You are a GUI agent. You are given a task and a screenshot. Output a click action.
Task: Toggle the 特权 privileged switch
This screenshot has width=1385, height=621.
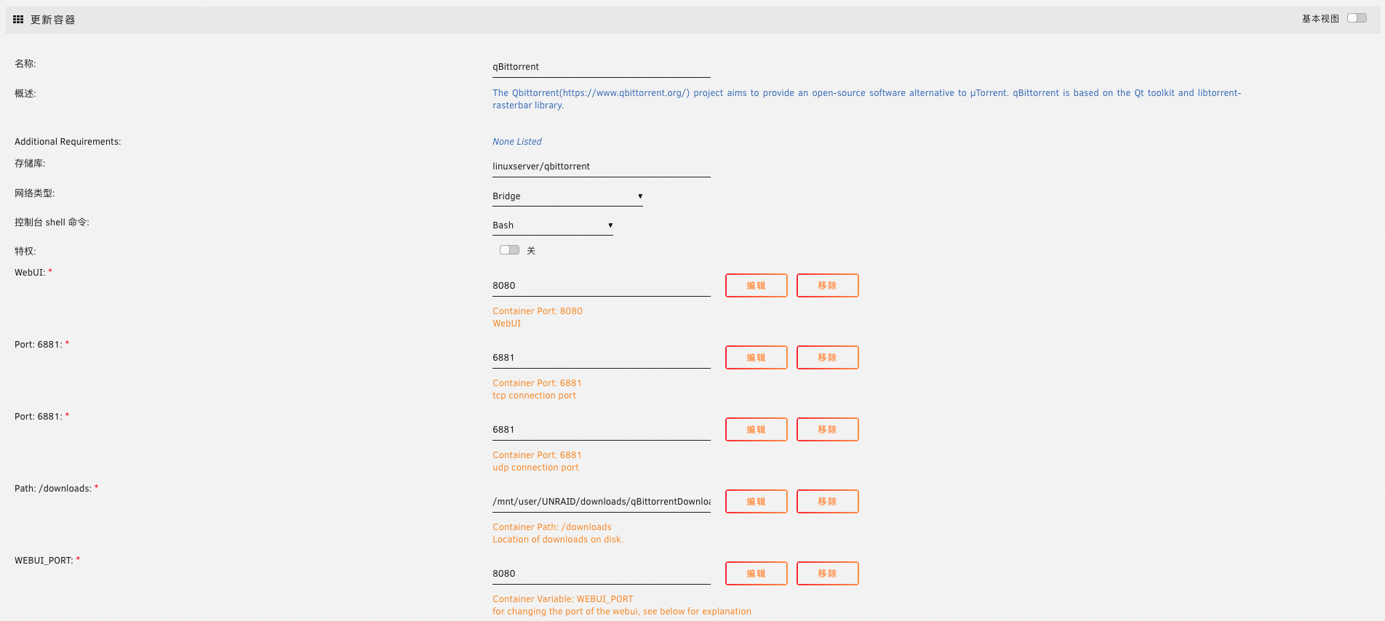point(509,250)
